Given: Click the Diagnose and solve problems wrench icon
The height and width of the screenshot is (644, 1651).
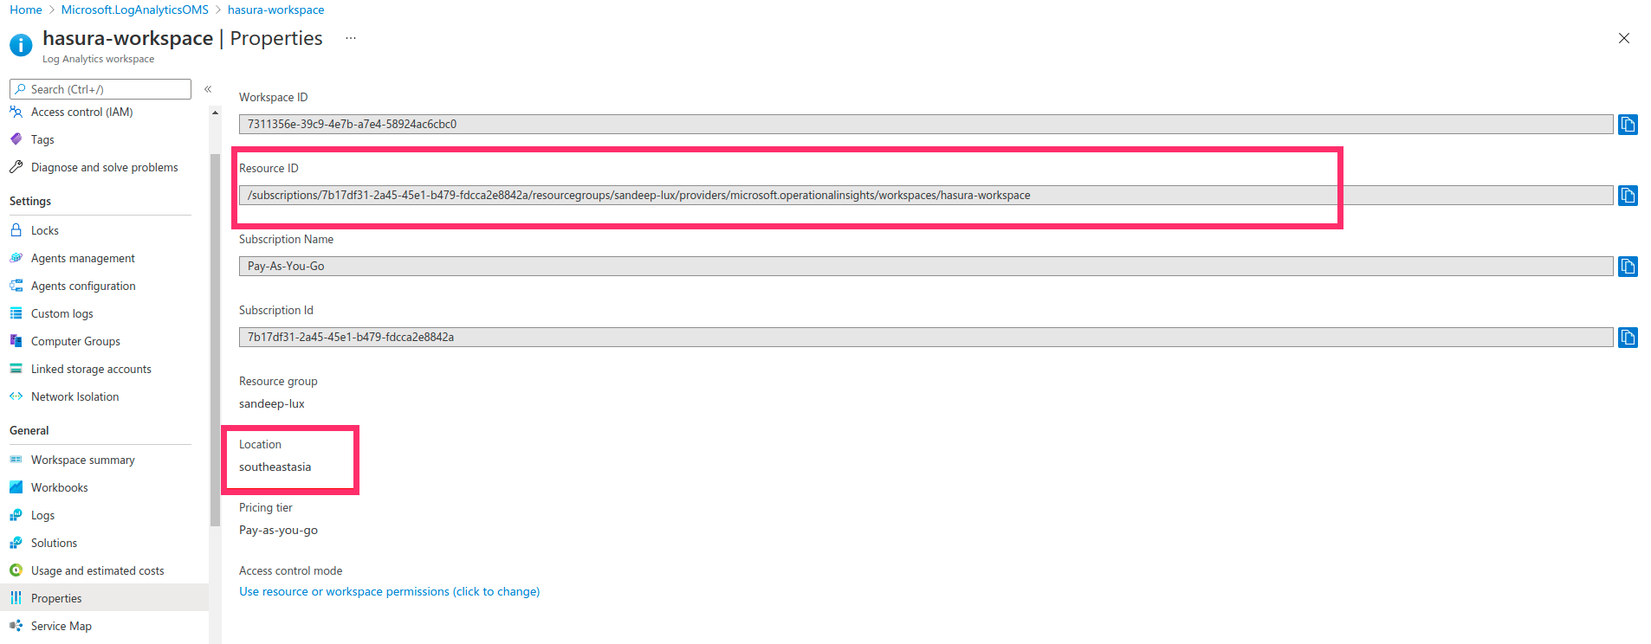Looking at the screenshot, I should [16, 167].
